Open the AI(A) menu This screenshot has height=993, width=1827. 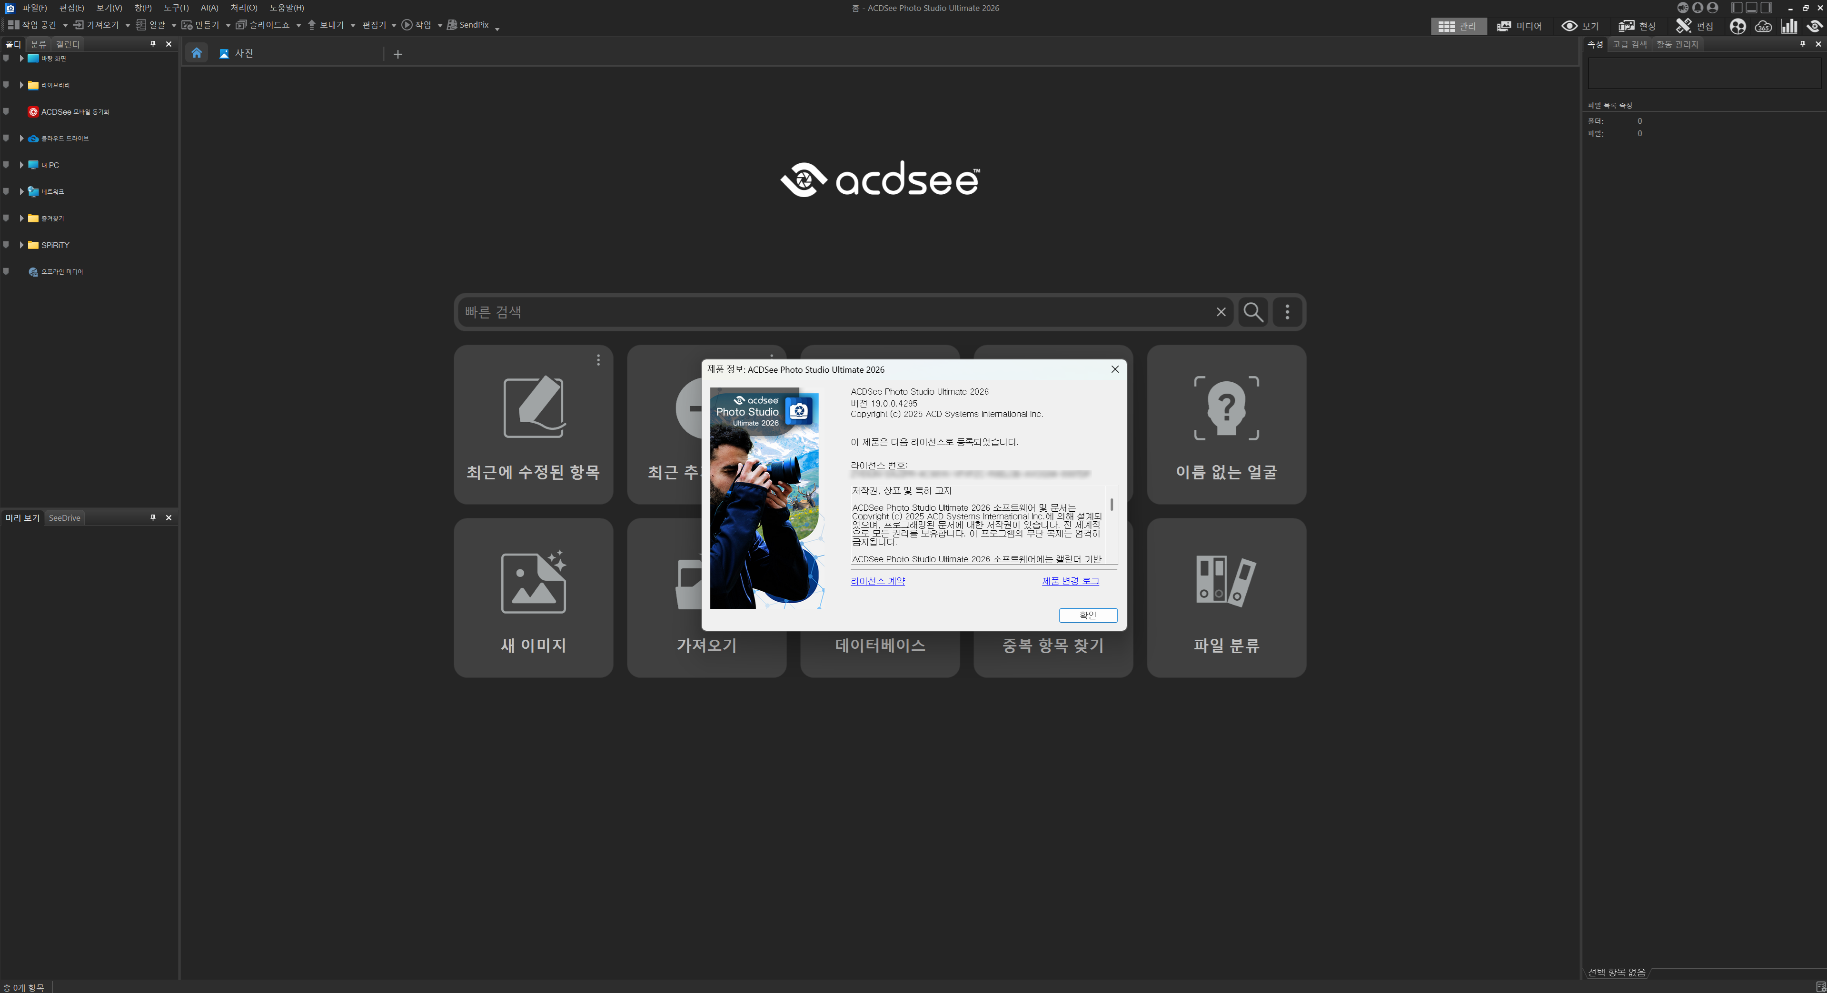(x=209, y=8)
